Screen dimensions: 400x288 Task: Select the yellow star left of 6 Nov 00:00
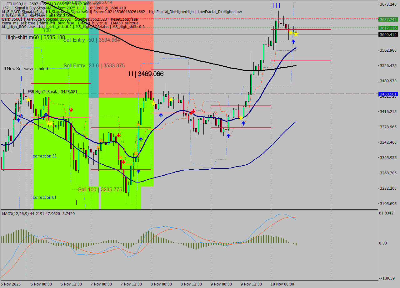click(x=28, y=100)
